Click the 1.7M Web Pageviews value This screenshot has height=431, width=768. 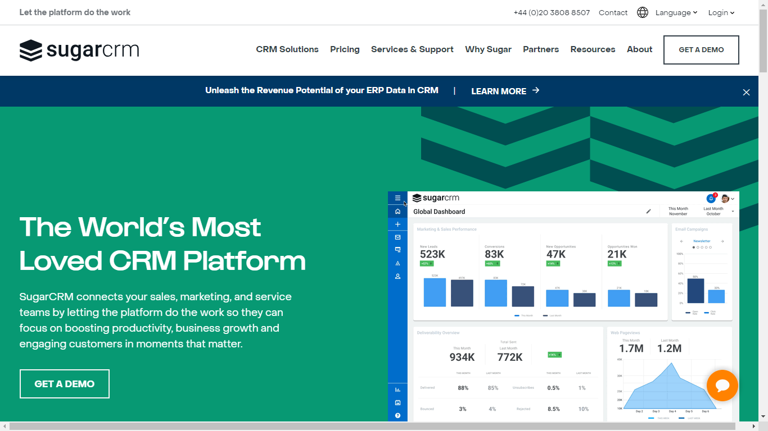(x=631, y=349)
